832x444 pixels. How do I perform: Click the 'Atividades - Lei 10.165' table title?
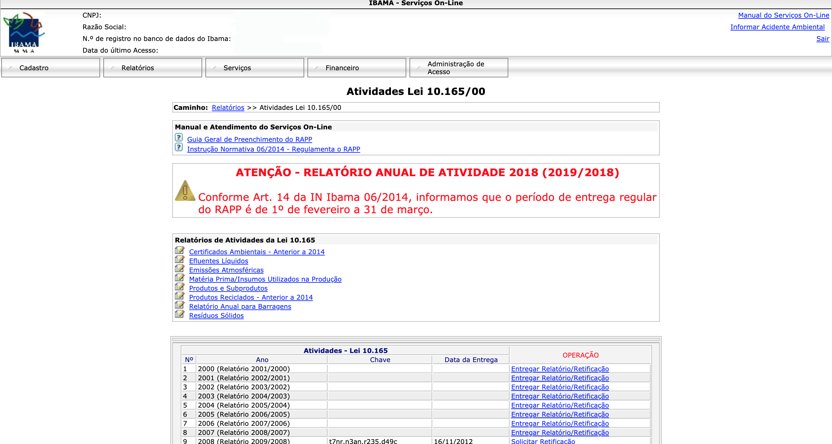tap(345, 351)
